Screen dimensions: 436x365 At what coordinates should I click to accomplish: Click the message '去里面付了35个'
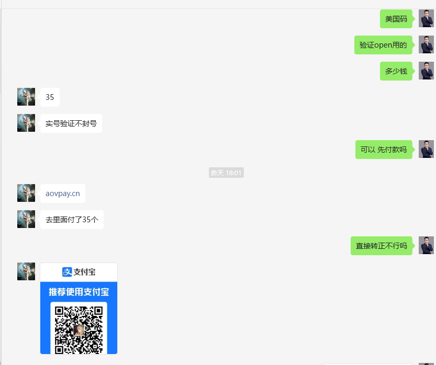[x=72, y=220]
